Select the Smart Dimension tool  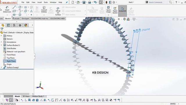pyautogui.click(x=7, y=9)
